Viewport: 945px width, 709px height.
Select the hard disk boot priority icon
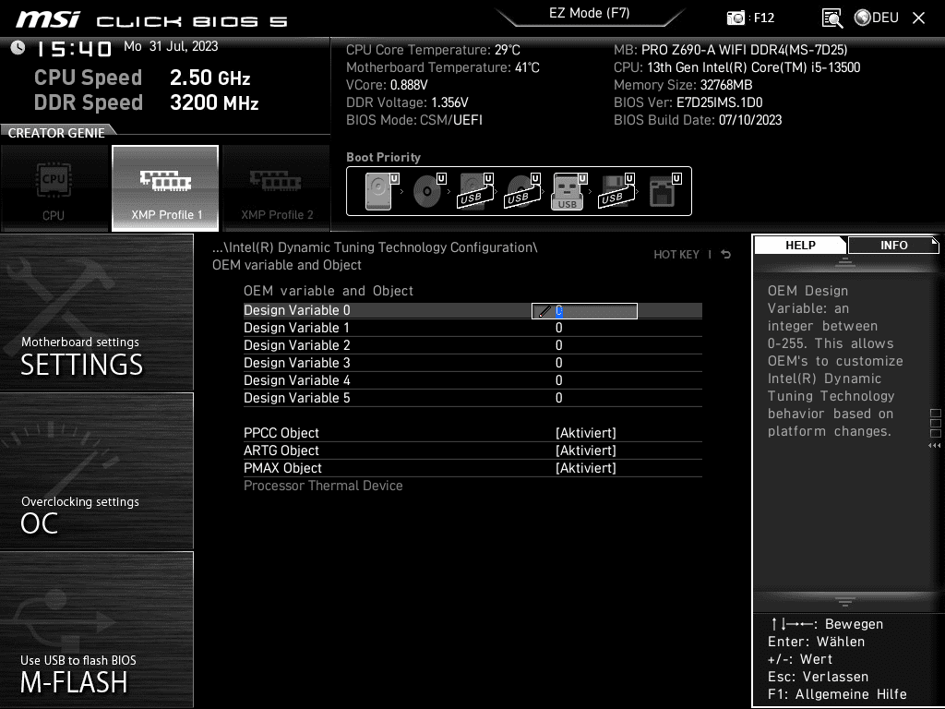(381, 191)
